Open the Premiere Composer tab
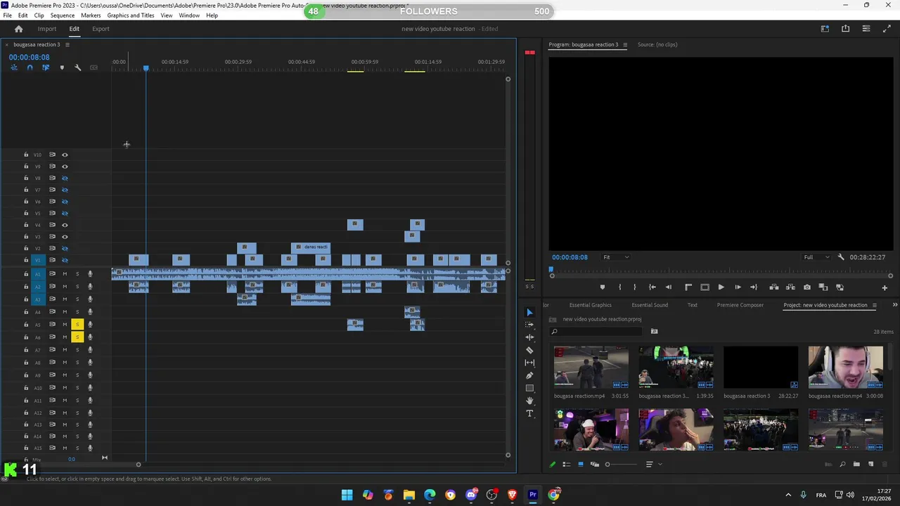Viewport: 900px width, 506px height. coord(740,305)
